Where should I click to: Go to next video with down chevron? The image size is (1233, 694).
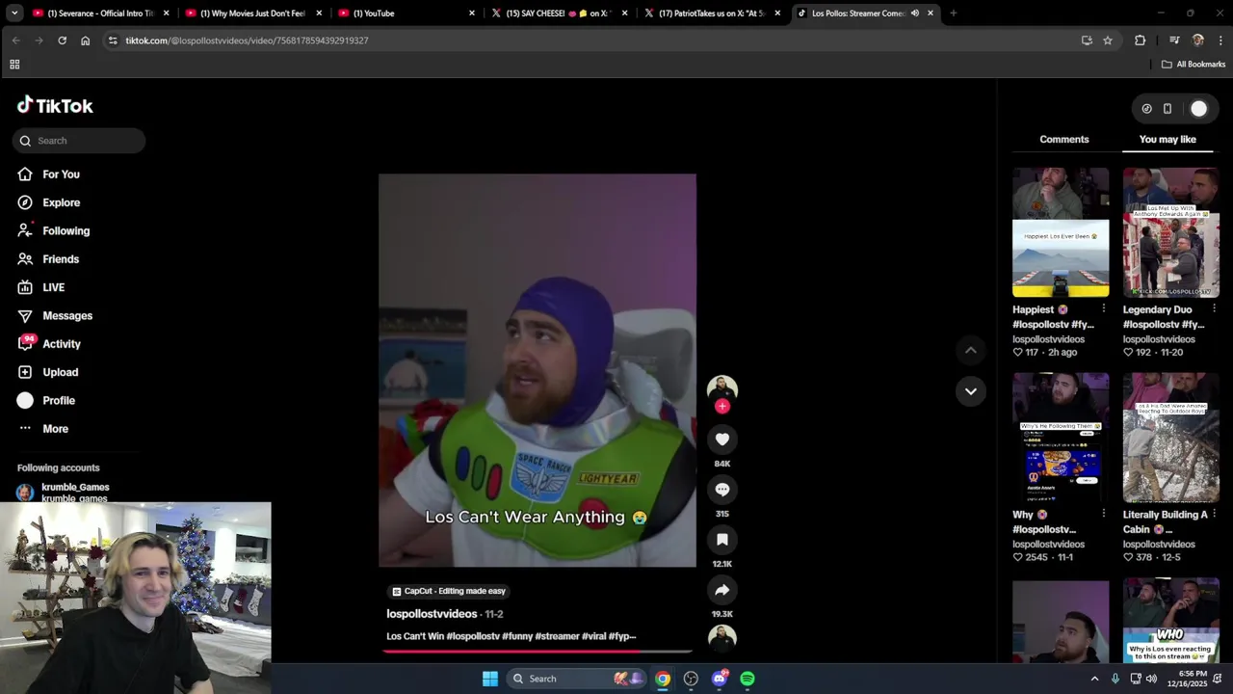pyautogui.click(x=970, y=391)
